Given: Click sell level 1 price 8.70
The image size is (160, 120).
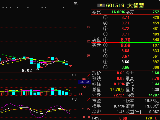Looking at the screenshot, I should coord(126,40).
